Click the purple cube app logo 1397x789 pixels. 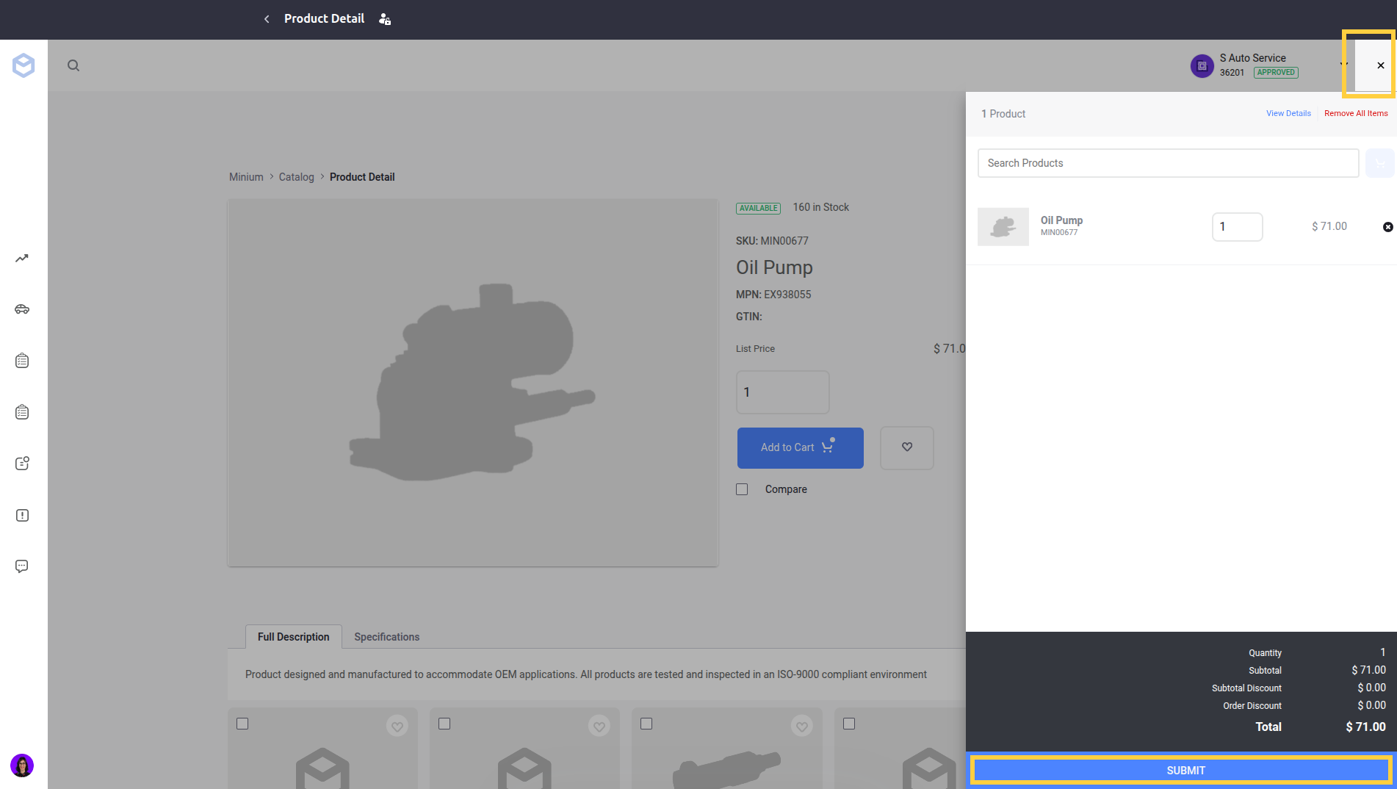(x=23, y=65)
